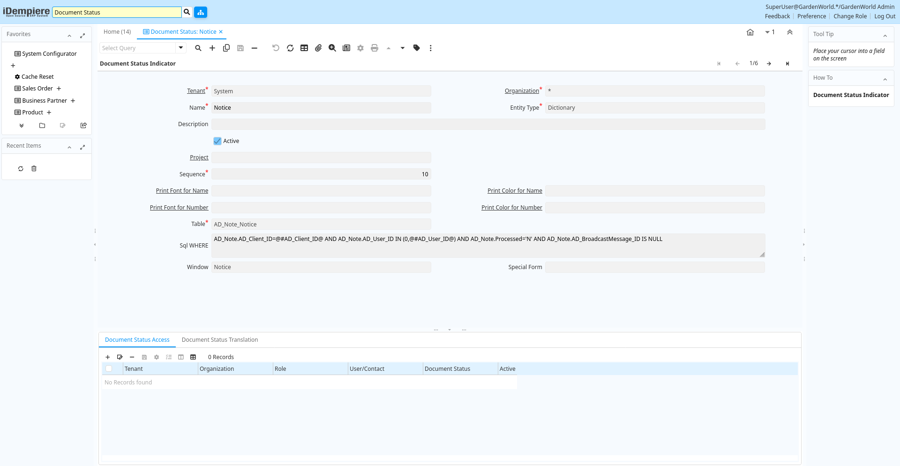Toggle grid view in the main toolbar

pyautogui.click(x=304, y=48)
